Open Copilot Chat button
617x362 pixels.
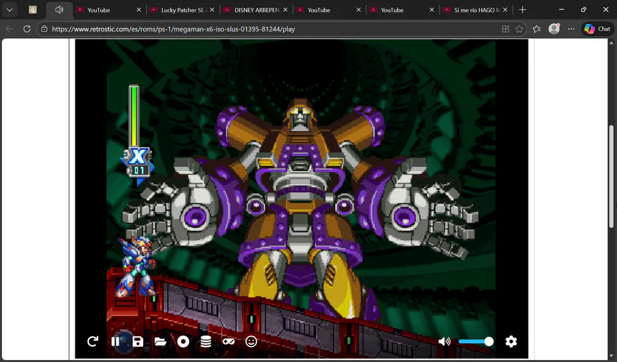pos(598,29)
